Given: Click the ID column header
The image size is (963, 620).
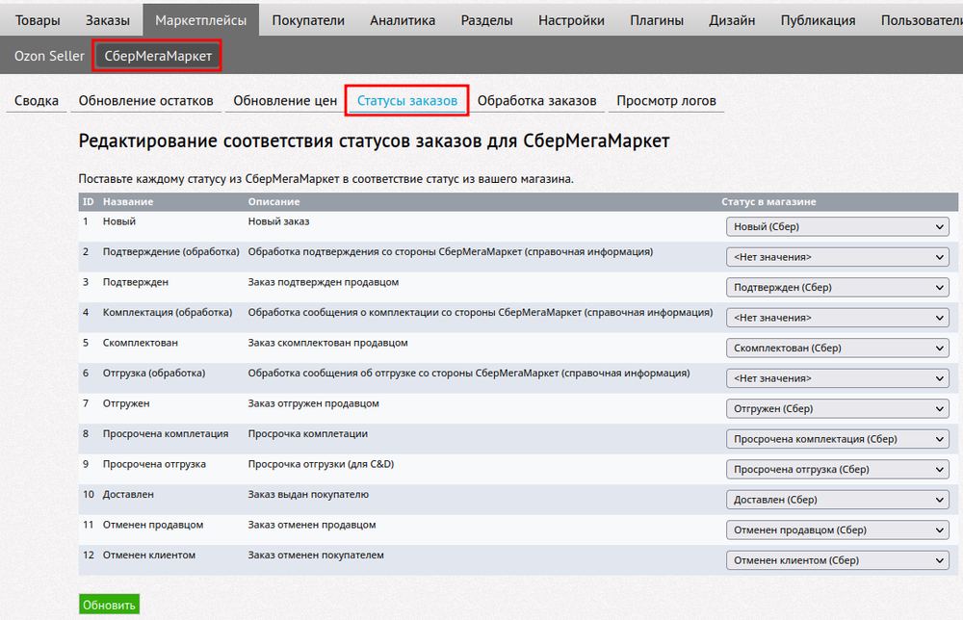Looking at the screenshot, I should click(x=89, y=202).
